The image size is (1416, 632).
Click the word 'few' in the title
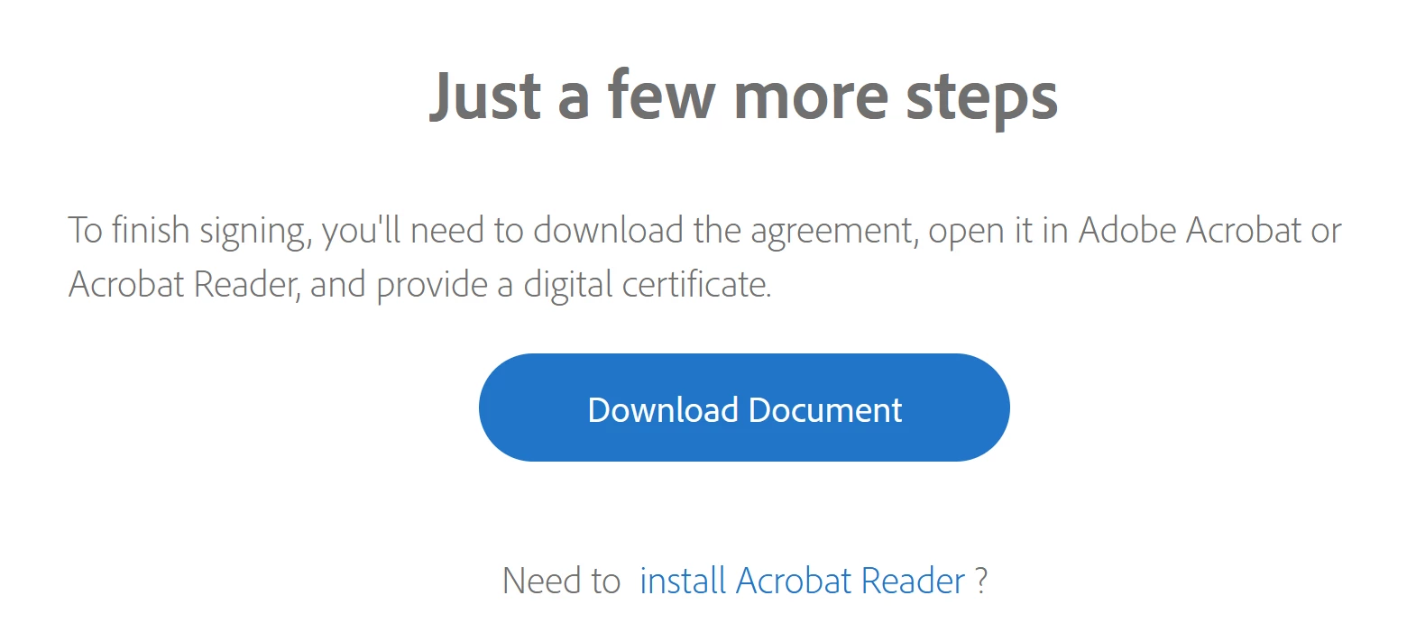[661, 96]
